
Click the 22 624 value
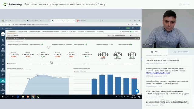point(58,54)
